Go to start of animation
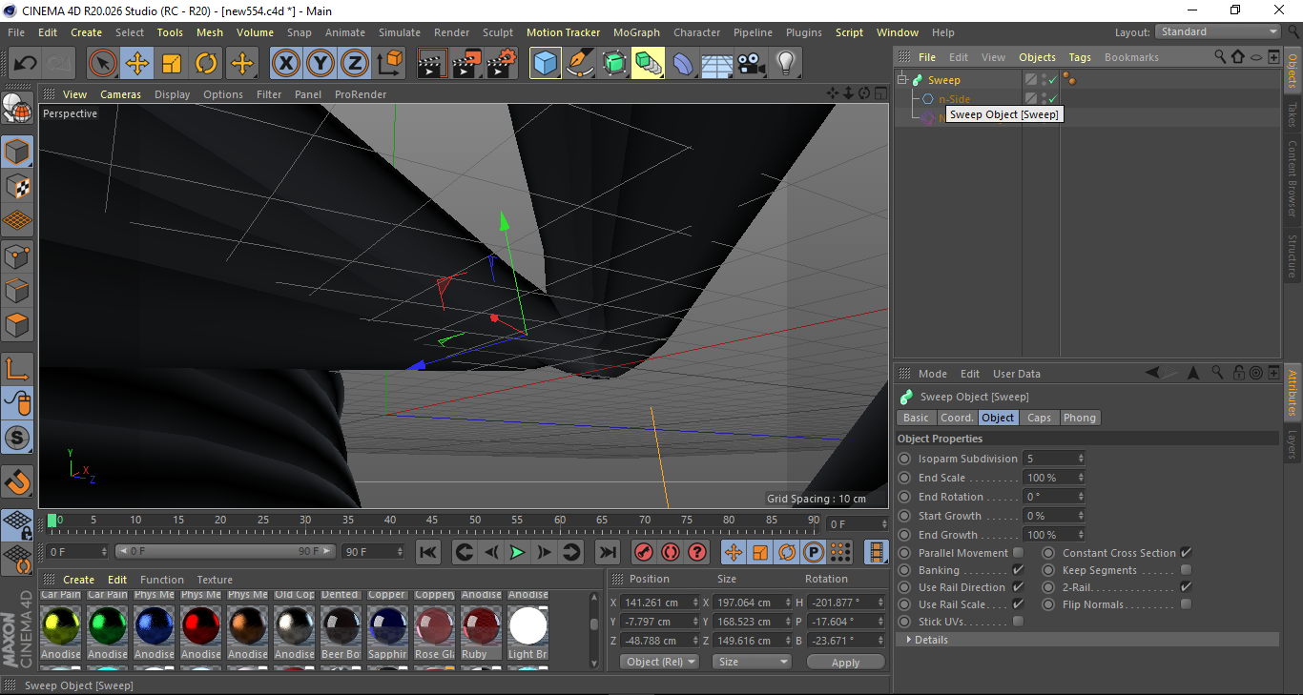This screenshot has width=1303, height=695. [428, 552]
